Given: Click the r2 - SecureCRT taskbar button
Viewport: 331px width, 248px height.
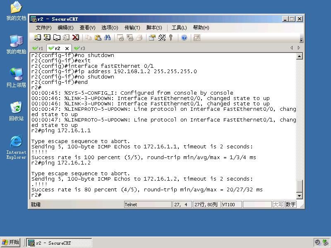Looking at the screenshot, I should (59, 243).
